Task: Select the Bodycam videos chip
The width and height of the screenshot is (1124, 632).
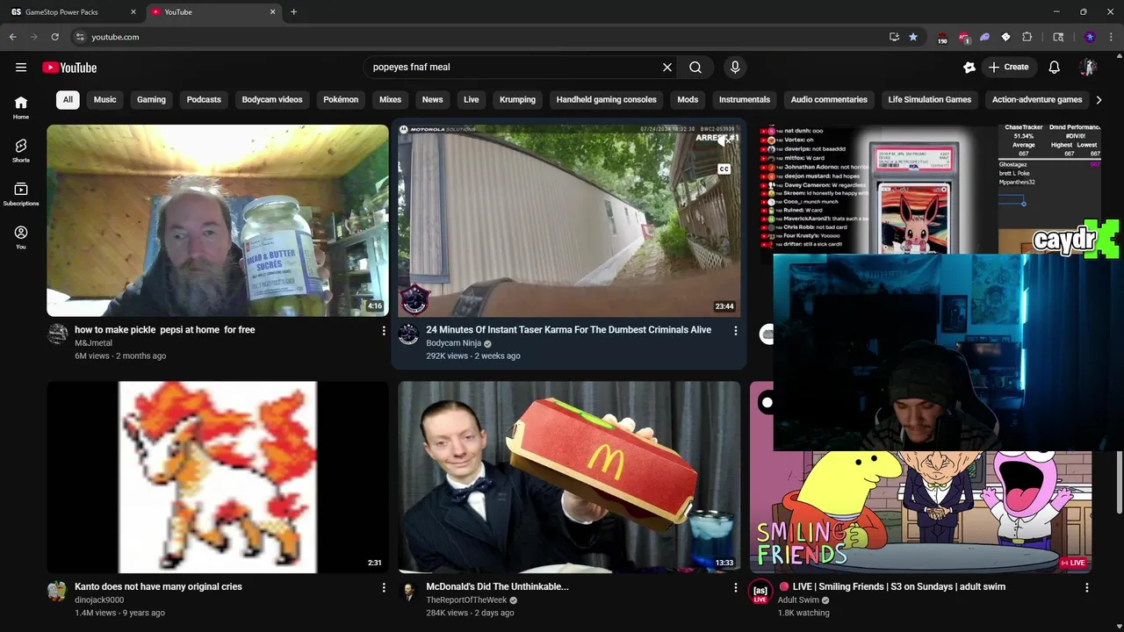Action: 272,99
